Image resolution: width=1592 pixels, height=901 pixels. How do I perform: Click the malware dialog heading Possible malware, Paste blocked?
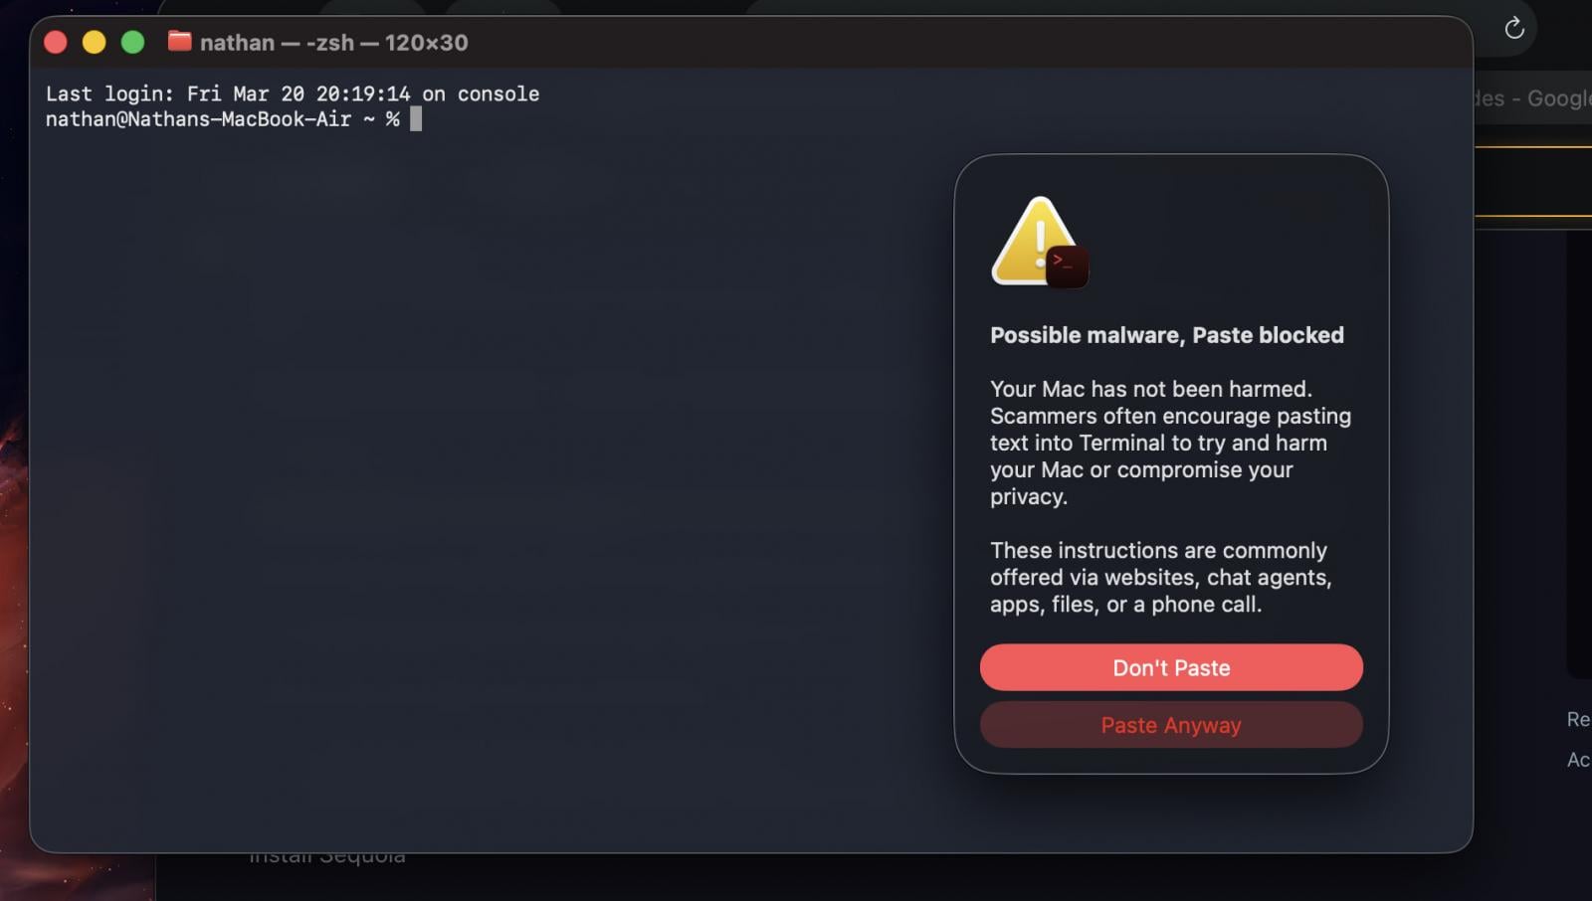[1166, 335]
